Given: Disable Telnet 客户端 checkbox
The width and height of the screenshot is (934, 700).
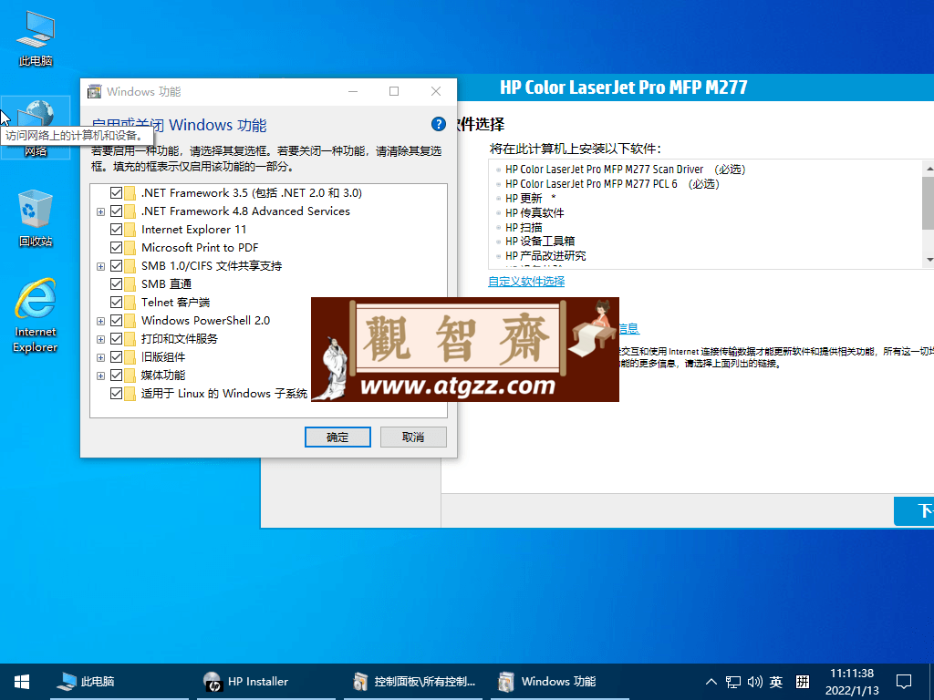Looking at the screenshot, I should click(x=116, y=302).
